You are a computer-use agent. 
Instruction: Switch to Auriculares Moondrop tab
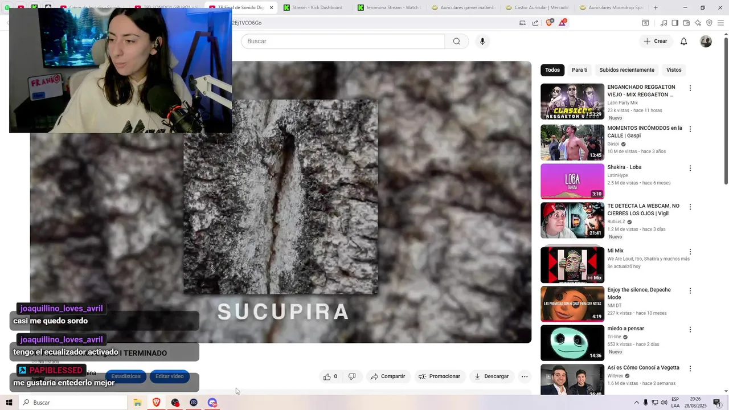click(x=611, y=7)
